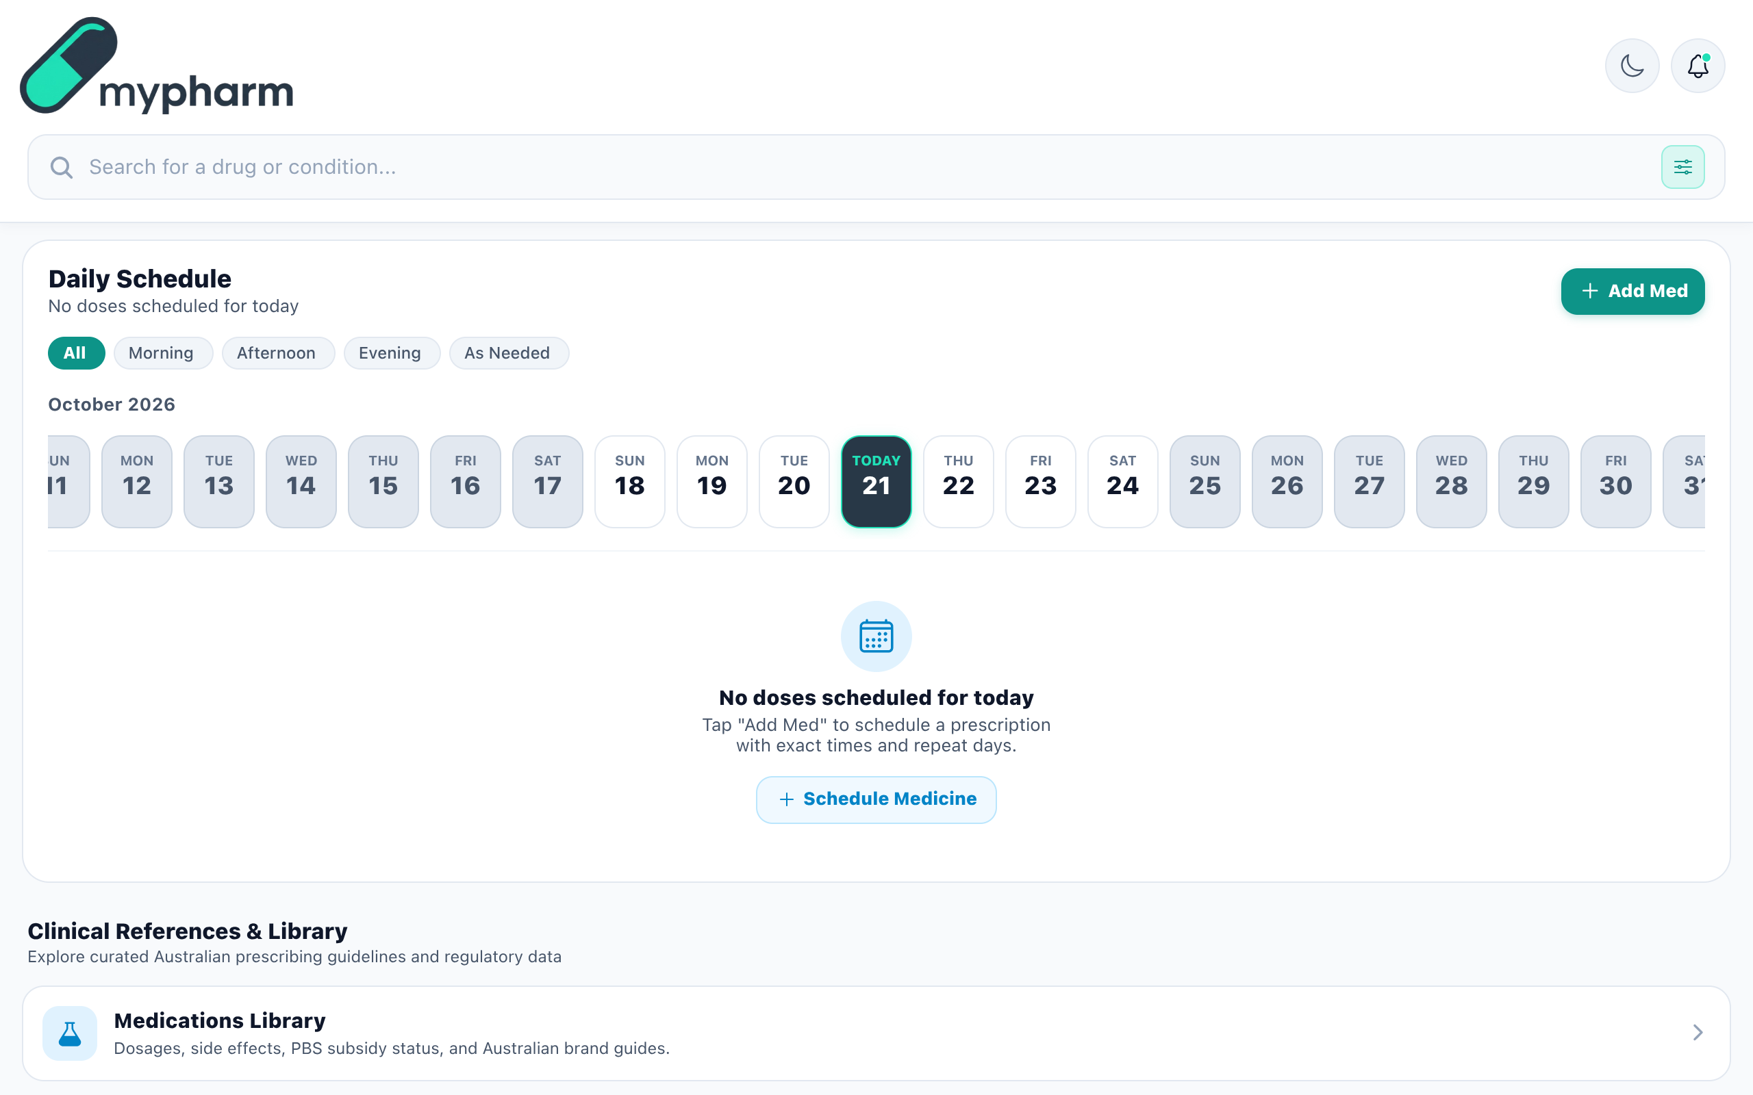Select the All filter chip
Image resolution: width=1753 pixels, height=1095 pixels.
click(76, 353)
